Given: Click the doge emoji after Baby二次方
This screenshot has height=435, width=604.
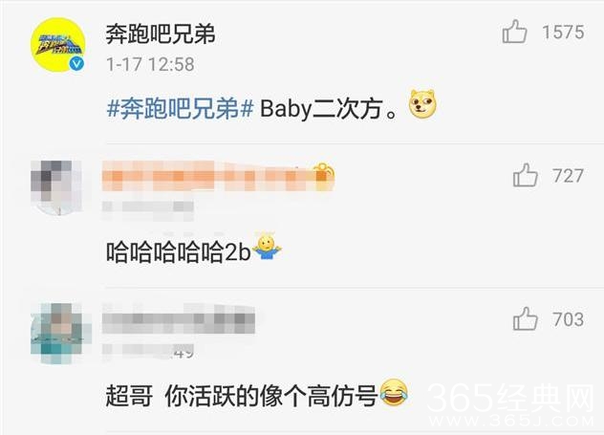Looking at the screenshot, I should (422, 104).
